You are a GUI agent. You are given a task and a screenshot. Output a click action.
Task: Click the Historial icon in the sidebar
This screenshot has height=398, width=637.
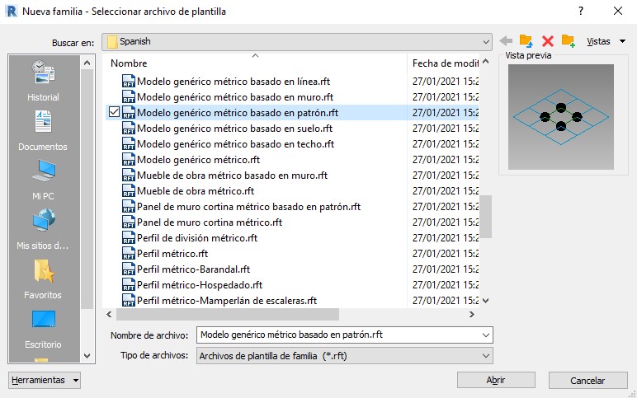[43, 78]
